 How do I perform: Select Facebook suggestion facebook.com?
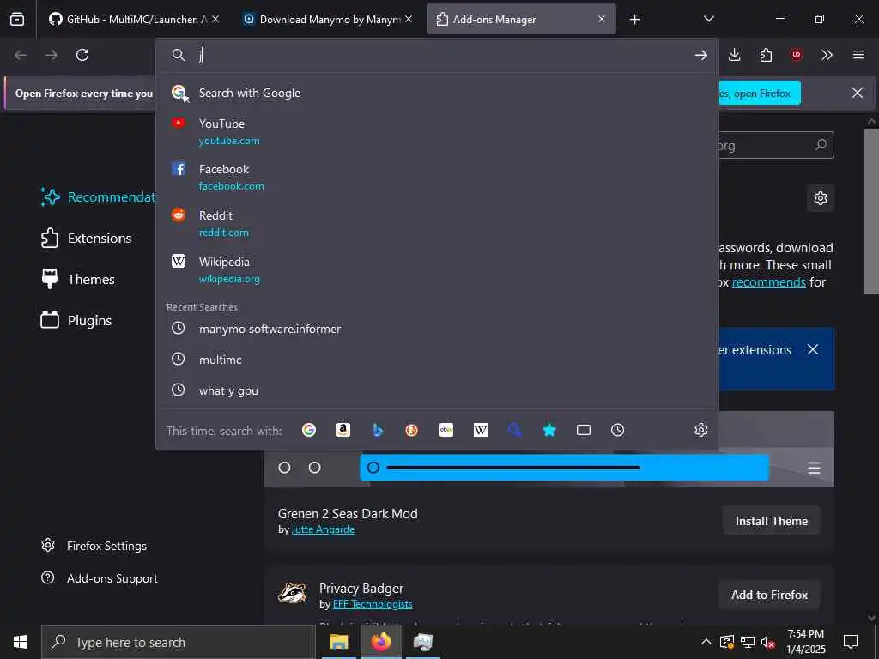(x=437, y=177)
